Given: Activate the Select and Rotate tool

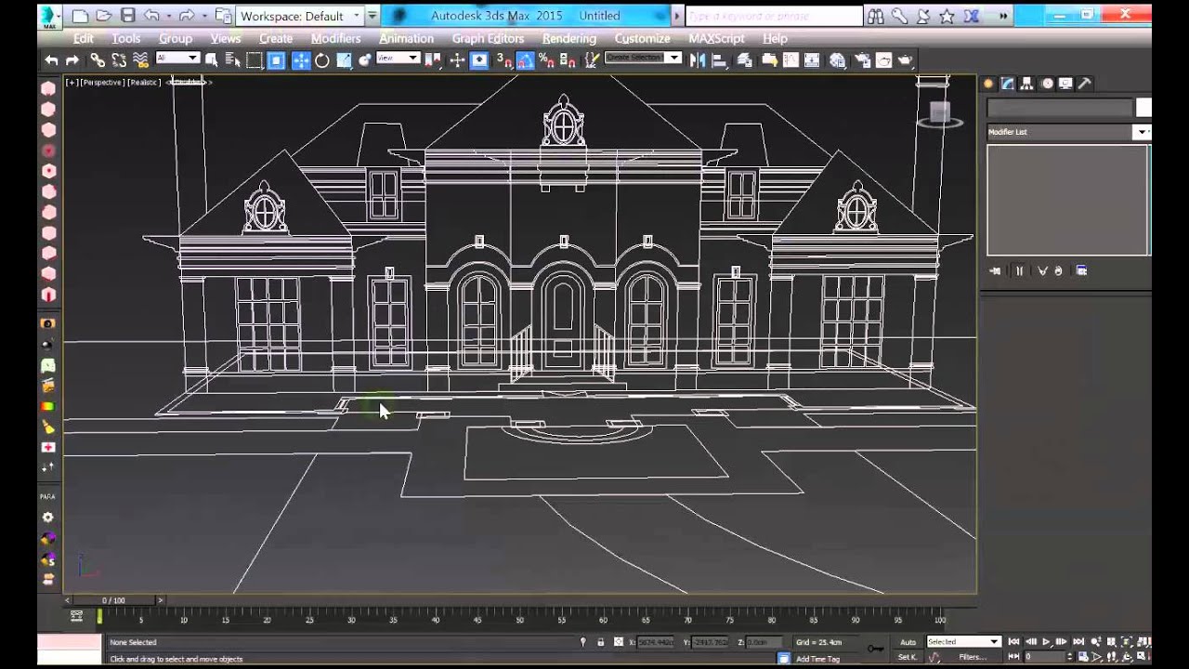Looking at the screenshot, I should (x=321, y=60).
